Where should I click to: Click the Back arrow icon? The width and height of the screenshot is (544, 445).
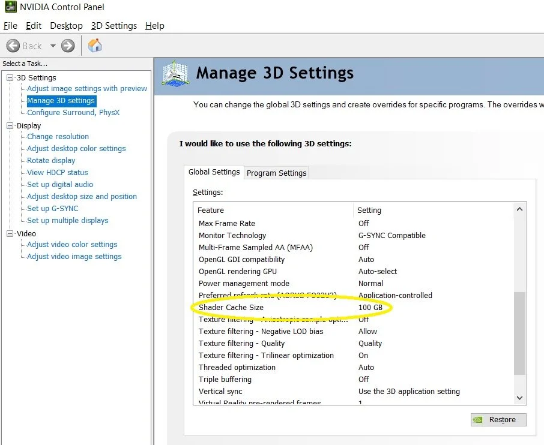(x=13, y=46)
